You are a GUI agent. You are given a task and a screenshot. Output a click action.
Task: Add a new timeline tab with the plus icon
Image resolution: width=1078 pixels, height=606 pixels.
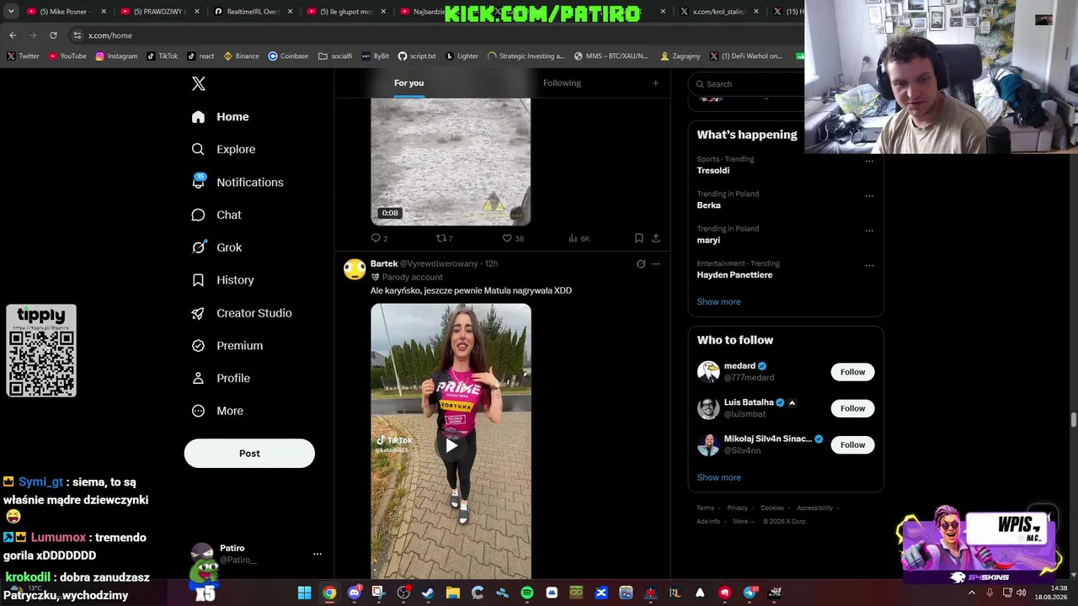655,82
